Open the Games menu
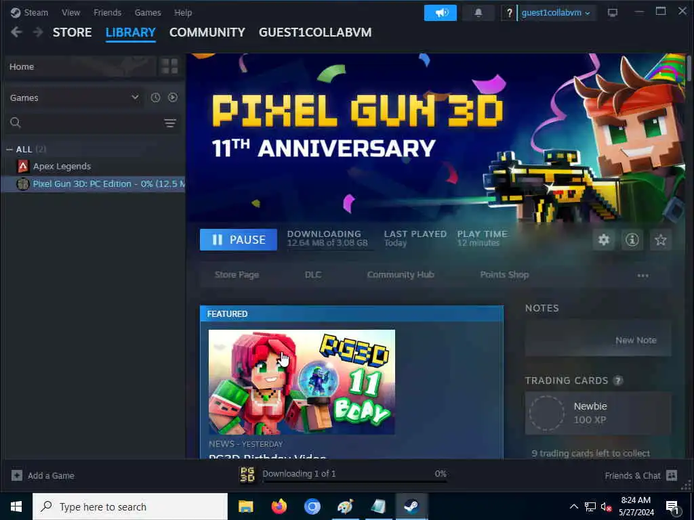 tap(148, 12)
